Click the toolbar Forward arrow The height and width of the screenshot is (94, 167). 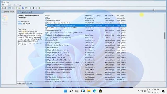coord(5,8)
